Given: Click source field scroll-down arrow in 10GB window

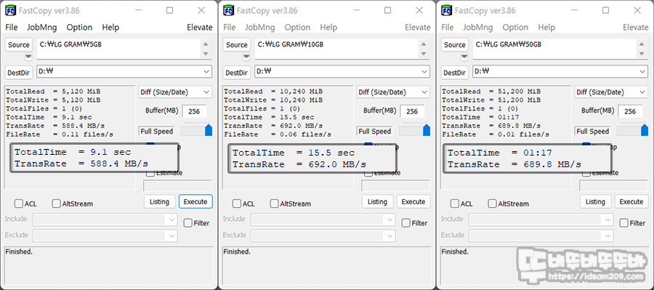Looking at the screenshot, I should 424,54.
